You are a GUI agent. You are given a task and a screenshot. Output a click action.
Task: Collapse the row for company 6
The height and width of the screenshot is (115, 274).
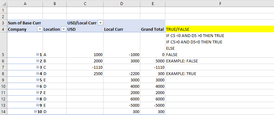coord(37,86)
